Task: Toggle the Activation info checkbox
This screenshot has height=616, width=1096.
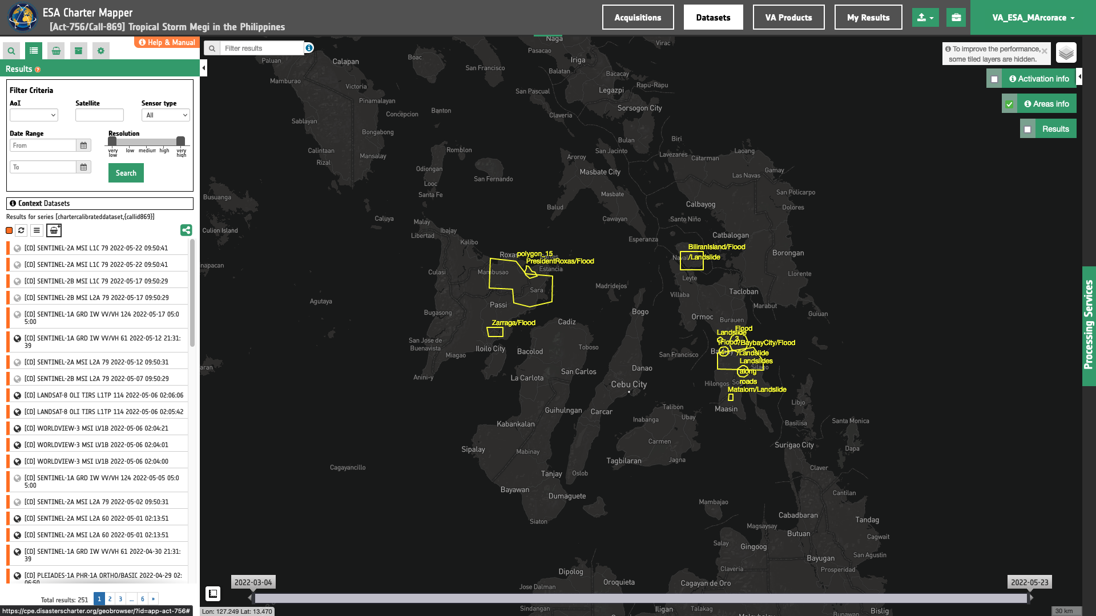Action: click(x=994, y=79)
